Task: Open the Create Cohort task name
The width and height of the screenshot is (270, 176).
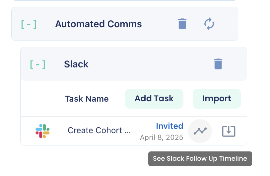Action: [x=99, y=130]
